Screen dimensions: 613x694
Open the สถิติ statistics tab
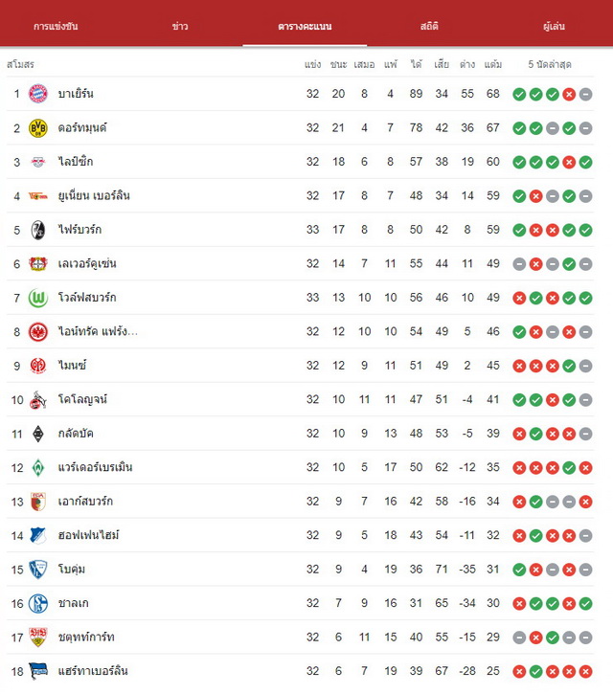pyautogui.click(x=429, y=26)
